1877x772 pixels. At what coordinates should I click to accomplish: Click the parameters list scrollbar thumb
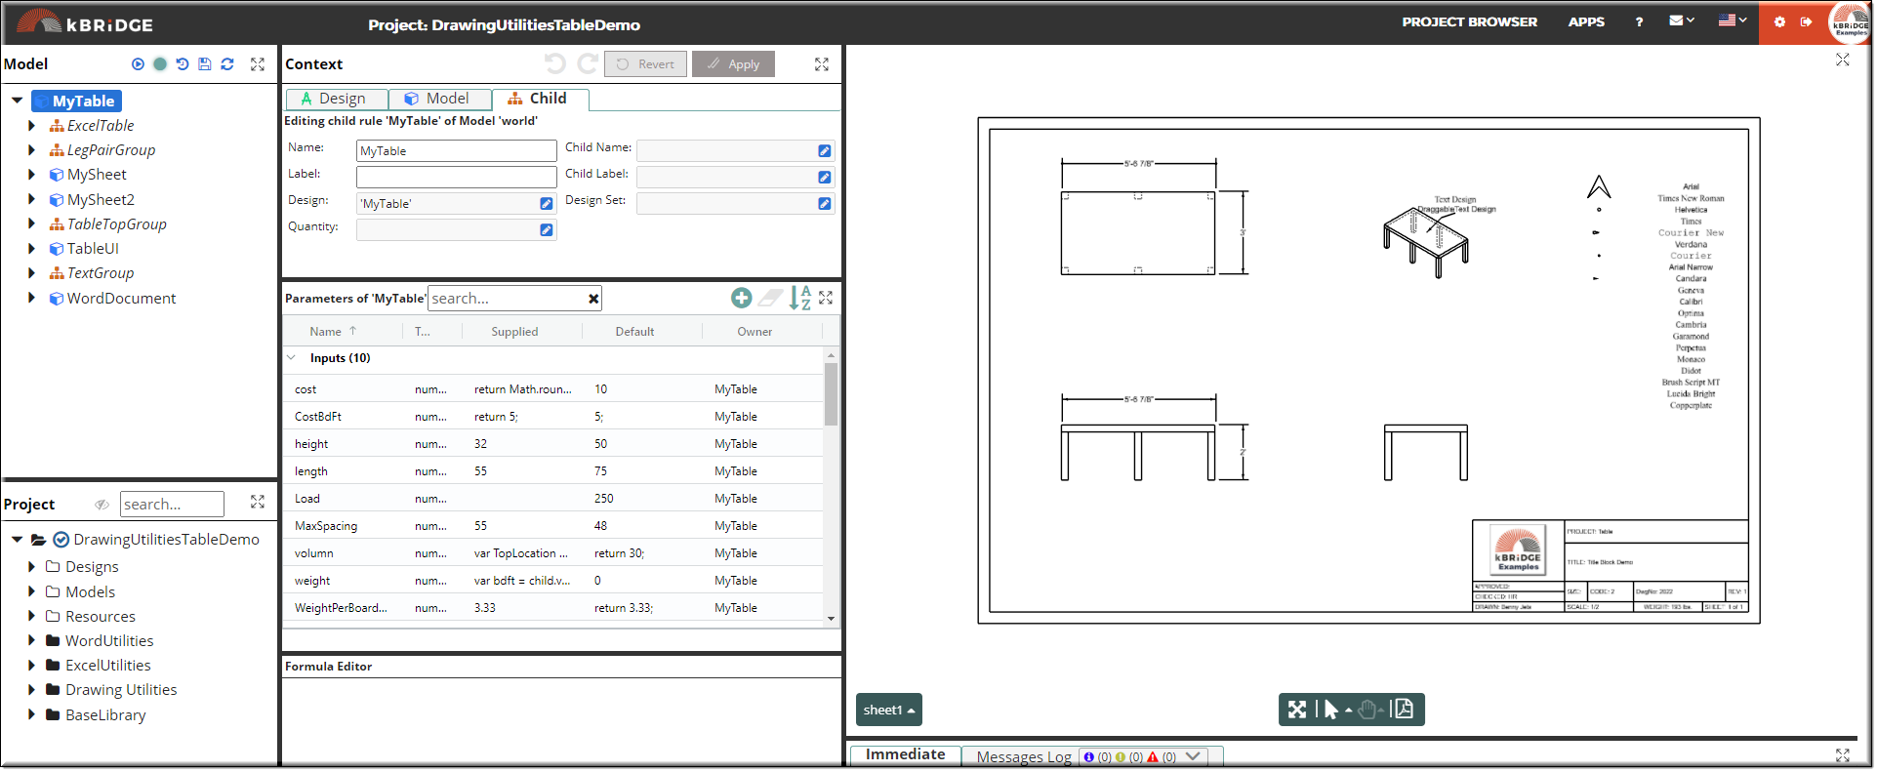tap(831, 394)
